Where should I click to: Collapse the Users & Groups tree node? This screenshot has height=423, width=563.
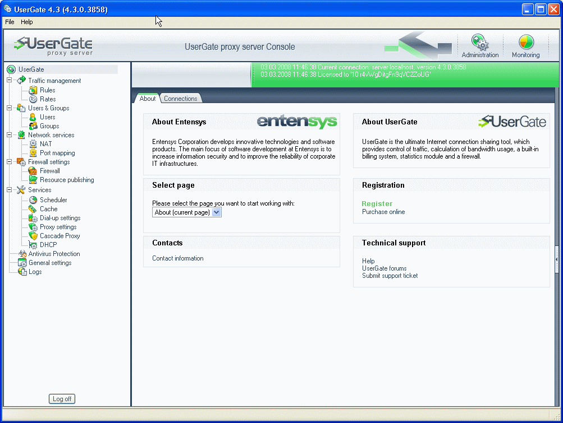10,108
